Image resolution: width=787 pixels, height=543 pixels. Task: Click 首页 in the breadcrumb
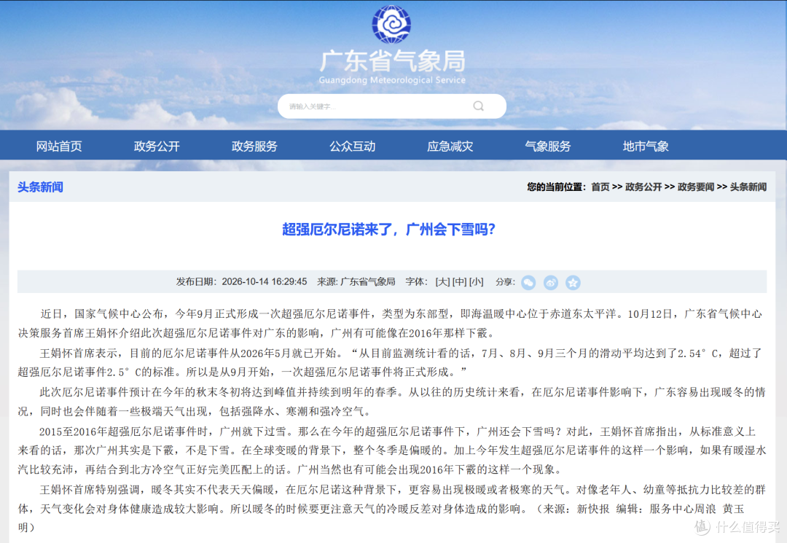click(x=600, y=187)
